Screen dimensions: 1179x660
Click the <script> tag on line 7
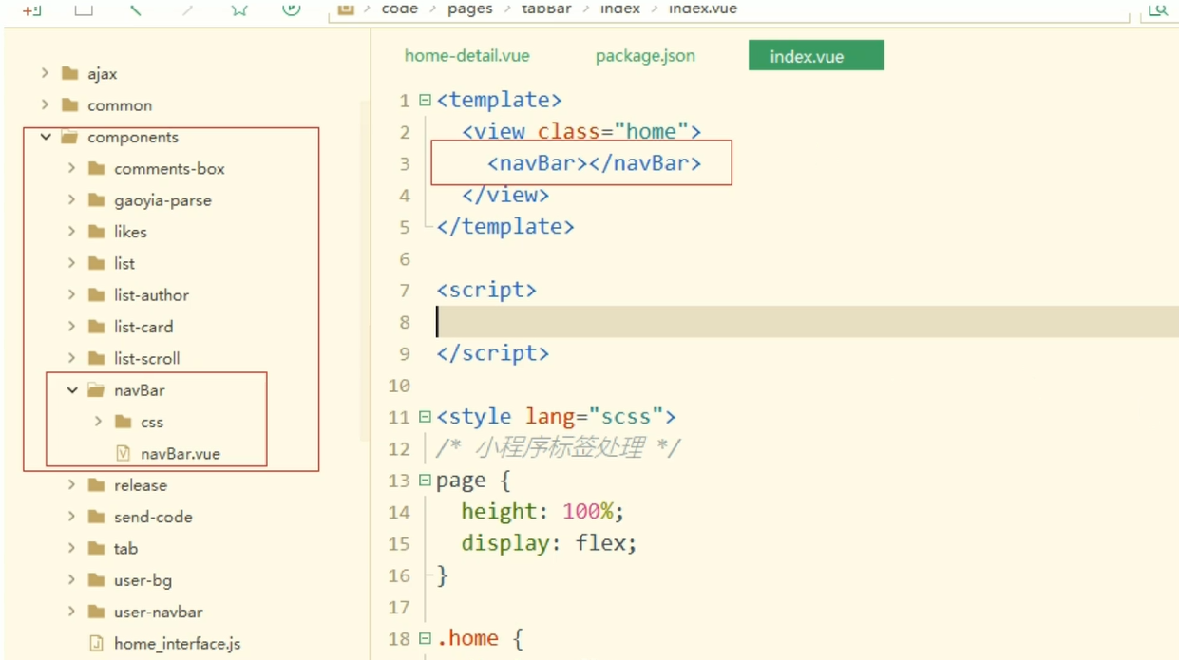pyautogui.click(x=486, y=290)
